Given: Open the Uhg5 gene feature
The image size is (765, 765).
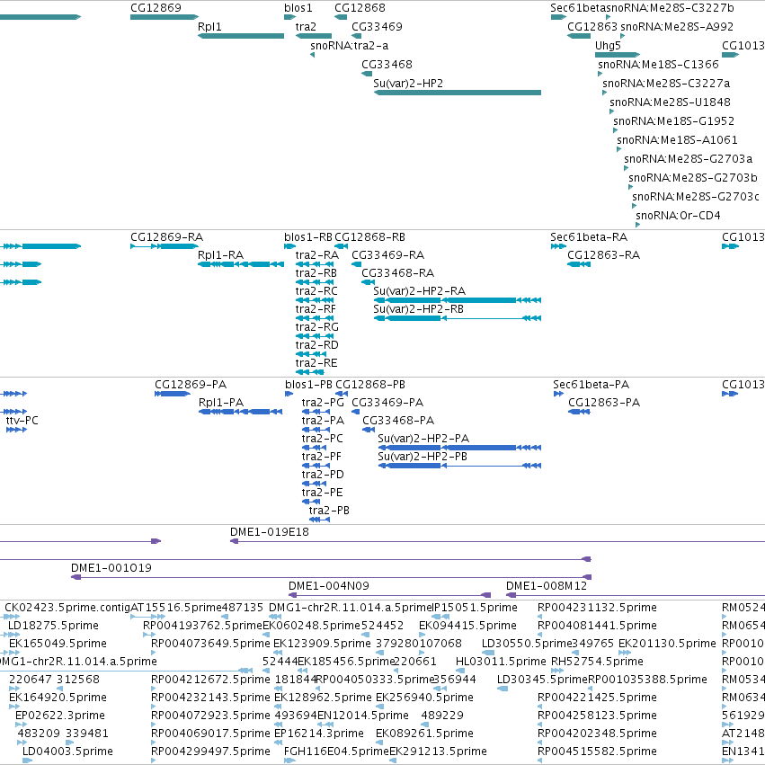Looking at the screenshot, I should point(618,55).
